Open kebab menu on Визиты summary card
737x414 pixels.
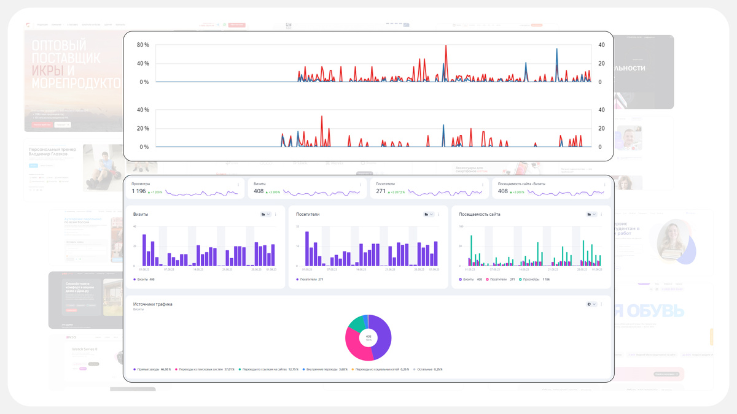coord(361,184)
